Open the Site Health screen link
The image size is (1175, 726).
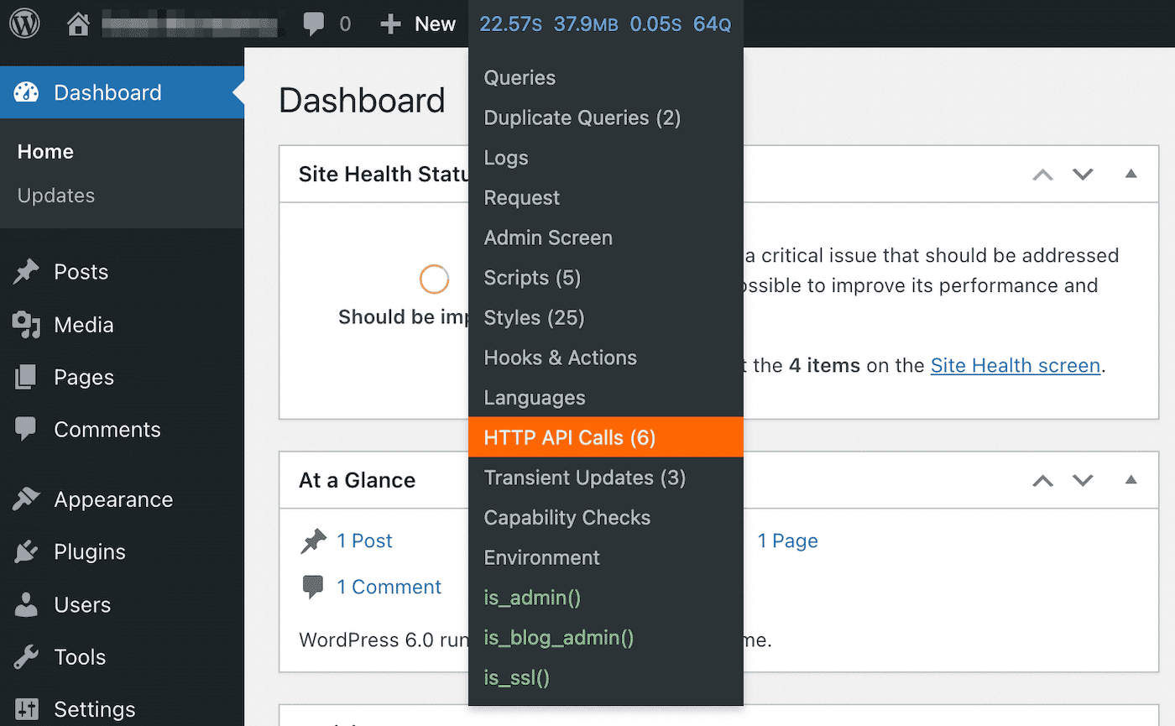click(1016, 365)
